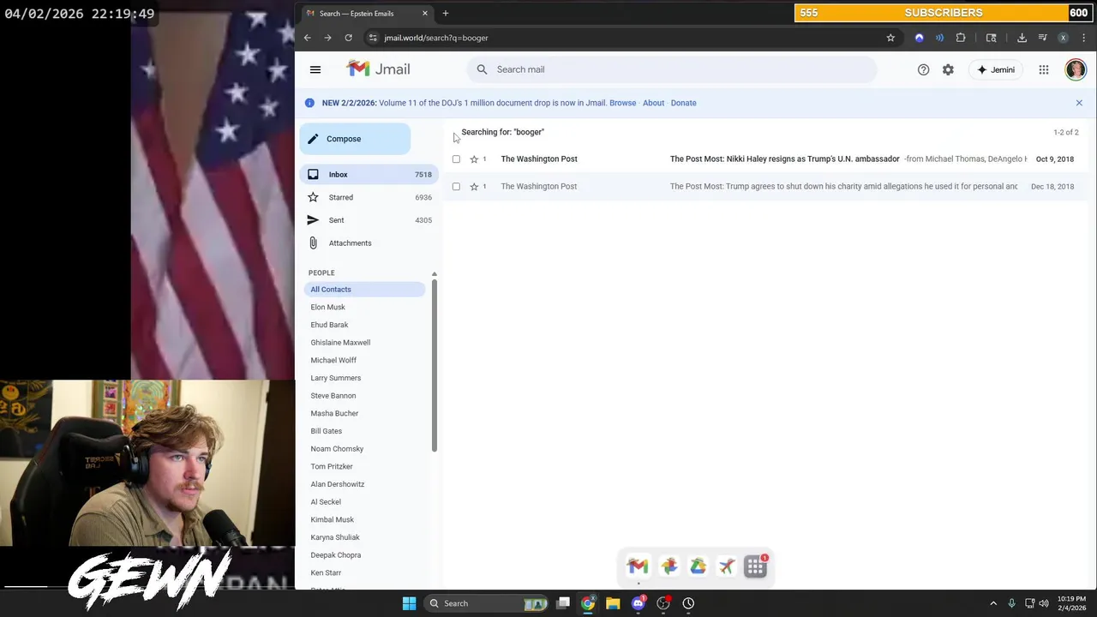
Task: Select the Nikki Haley email checkbox
Action: [456, 159]
